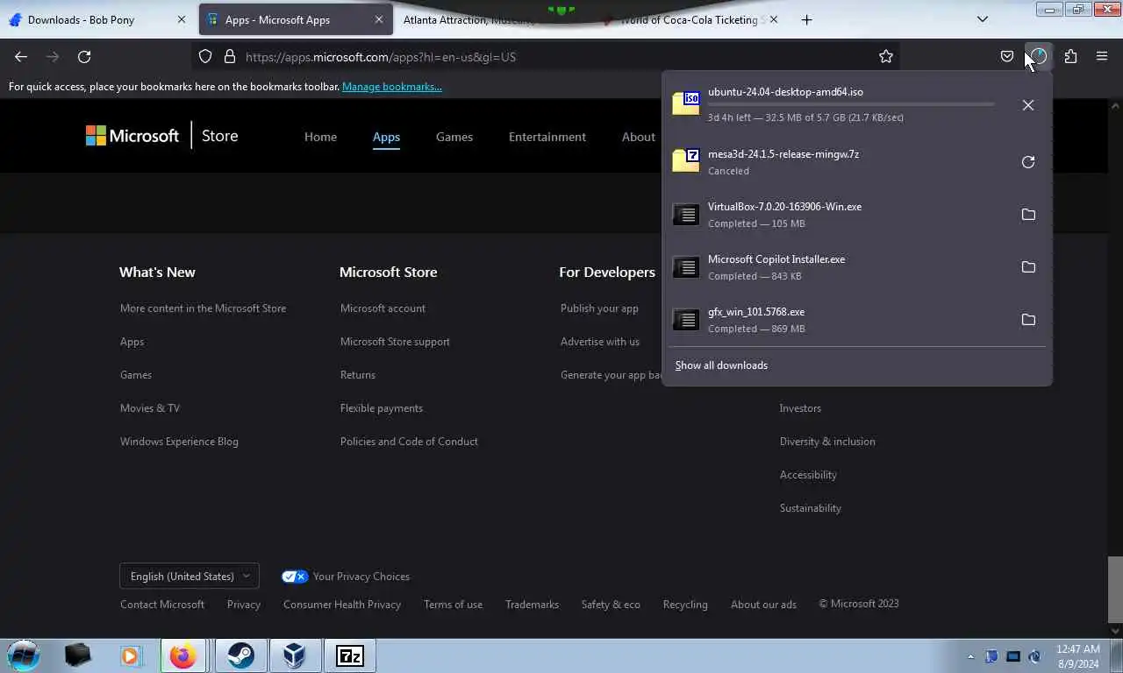Open the taskbar clock and date

click(x=1078, y=656)
